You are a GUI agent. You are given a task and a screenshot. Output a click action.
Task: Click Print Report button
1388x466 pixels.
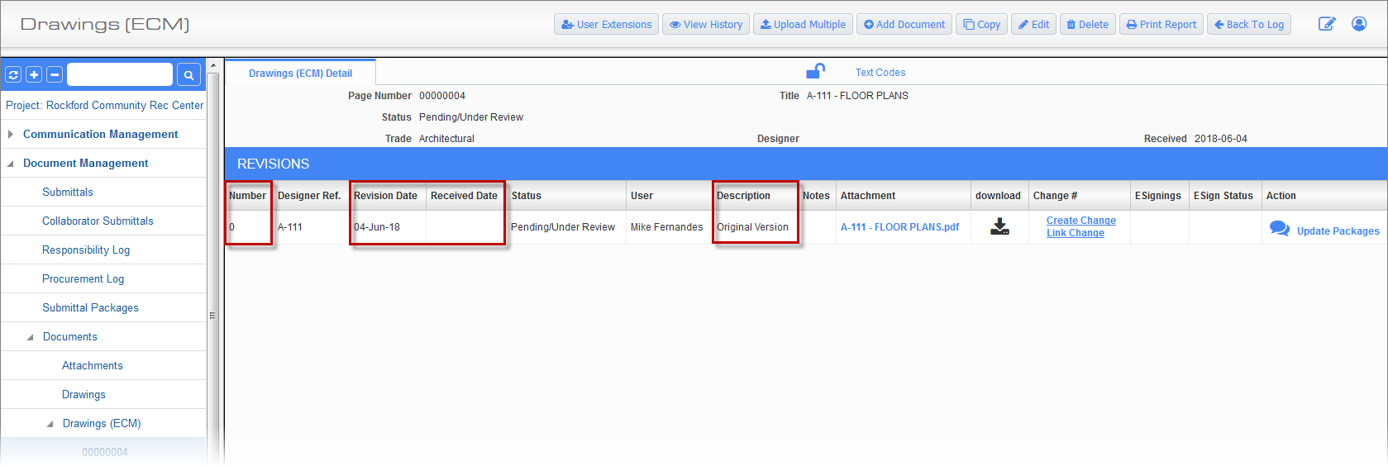(x=1161, y=25)
